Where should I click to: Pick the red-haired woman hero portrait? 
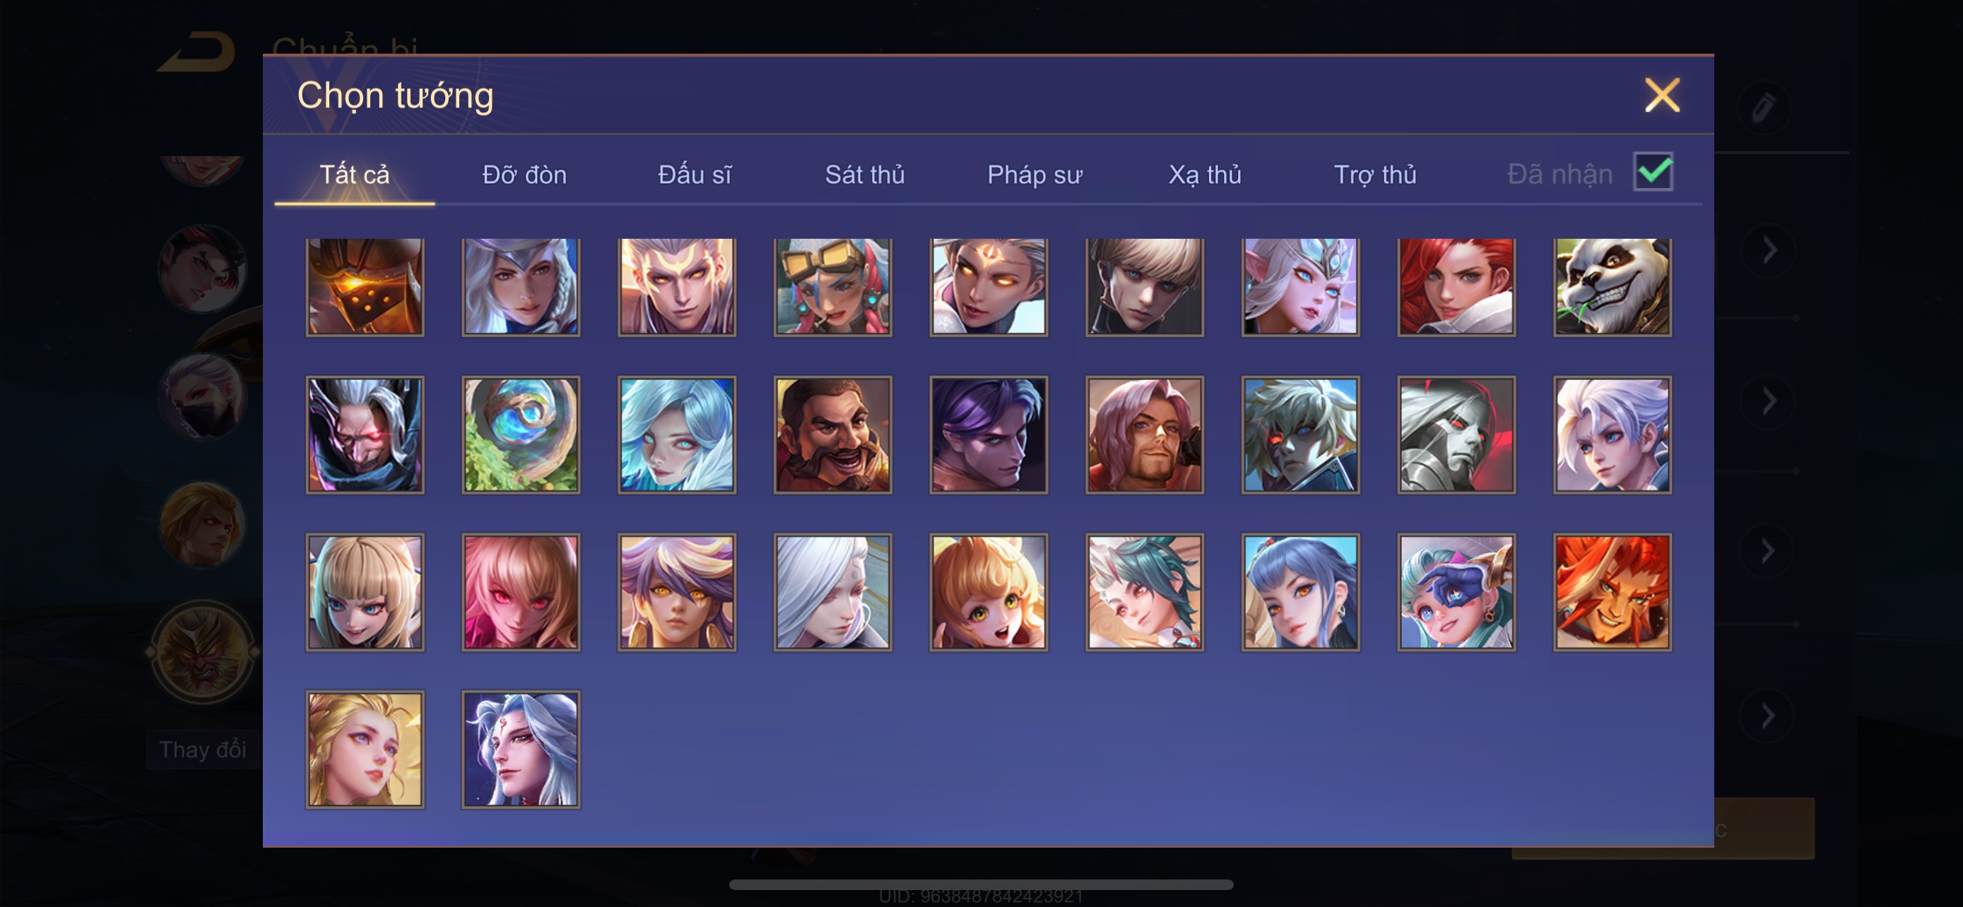(1456, 286)
